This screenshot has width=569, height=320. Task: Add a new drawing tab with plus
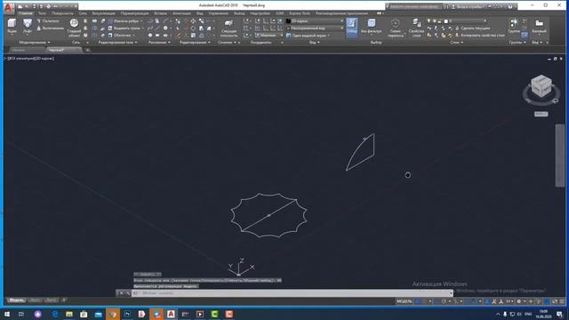(87, 50)
